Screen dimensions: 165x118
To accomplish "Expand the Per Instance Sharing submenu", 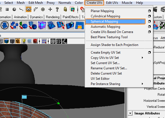I will click(142, 84).
